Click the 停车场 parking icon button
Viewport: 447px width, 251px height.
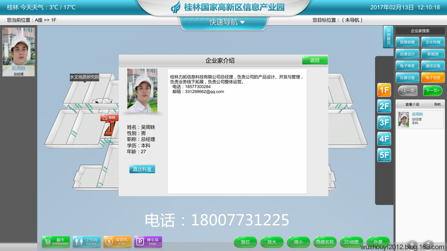point(148,241)
